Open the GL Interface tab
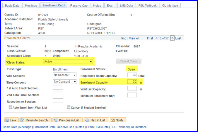The height and width of the screenshot is (132, 198). point(170,6)
